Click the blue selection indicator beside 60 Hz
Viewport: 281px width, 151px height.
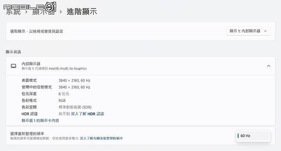[x=238, y=136]
